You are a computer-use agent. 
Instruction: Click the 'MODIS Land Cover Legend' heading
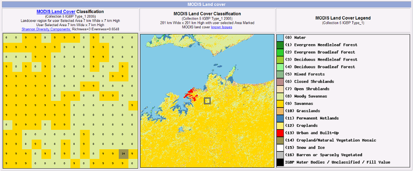click(x=343, y=18)
